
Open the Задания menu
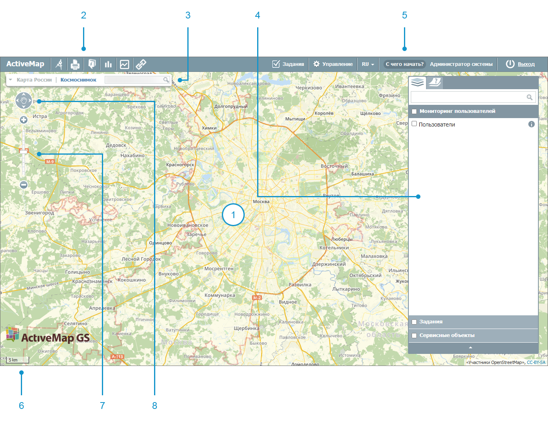click(288, 64)
